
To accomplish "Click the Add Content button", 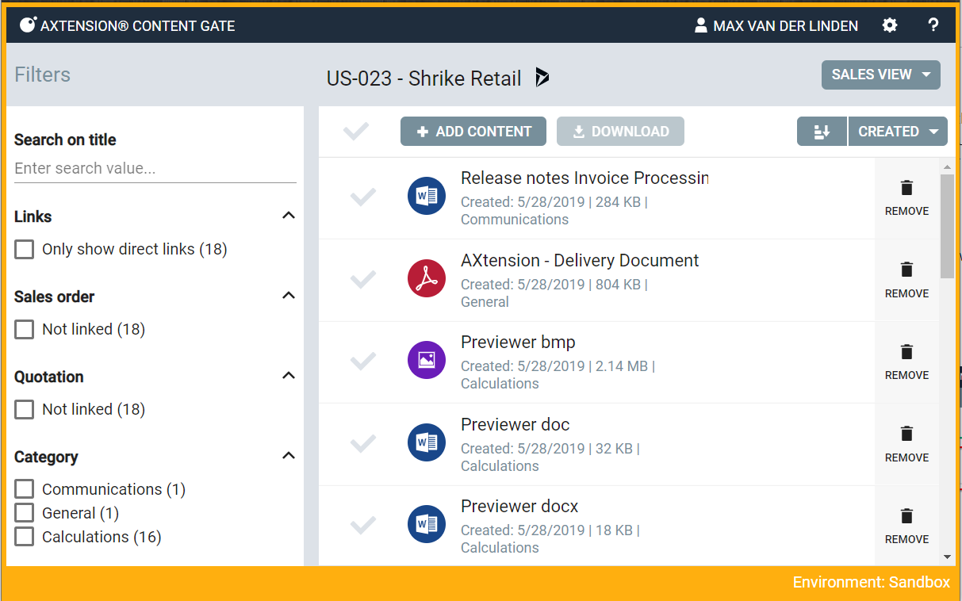I will 473,132.
